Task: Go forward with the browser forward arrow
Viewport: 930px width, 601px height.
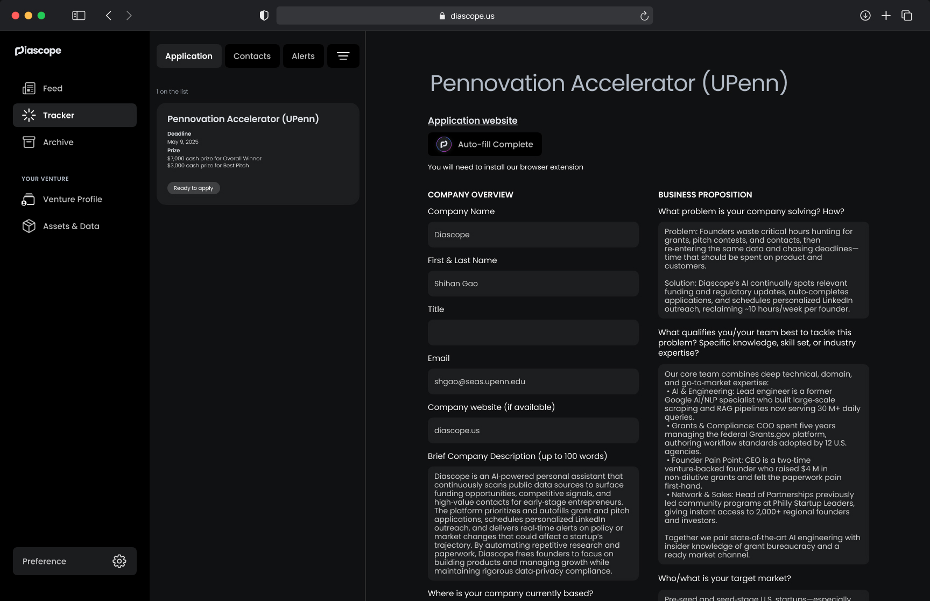Action: point(129,16)
